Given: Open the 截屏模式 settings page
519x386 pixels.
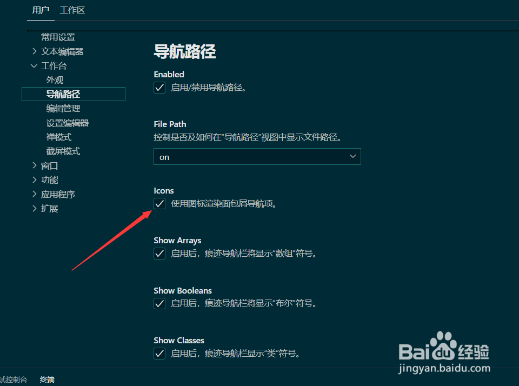Looking at the screenshot, I should pyautogui.click(x=62, y=151).
